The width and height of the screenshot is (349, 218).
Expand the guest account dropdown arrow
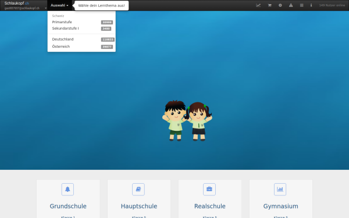45,9
